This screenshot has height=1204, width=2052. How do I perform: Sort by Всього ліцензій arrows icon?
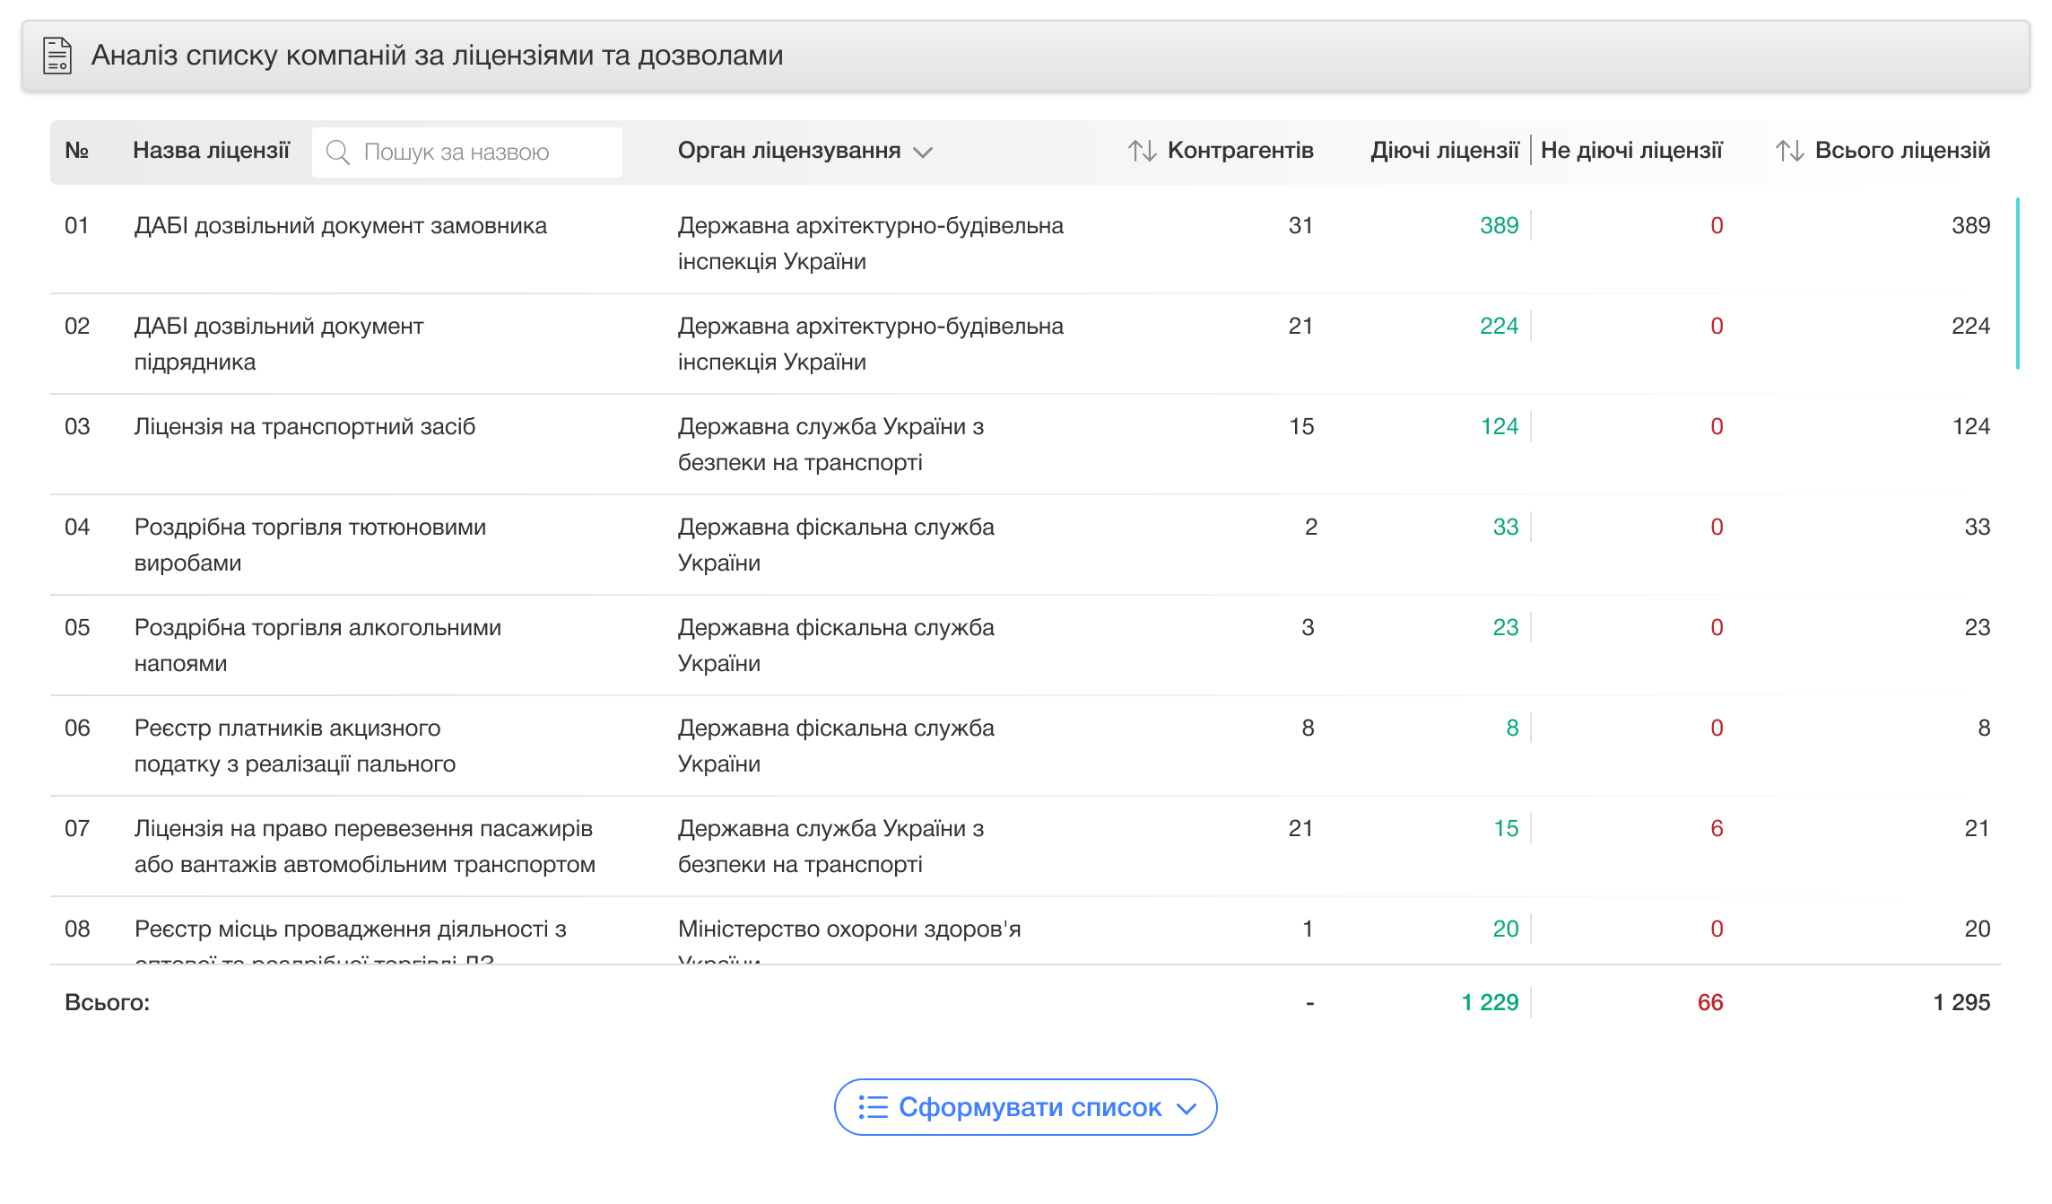click(x=1789, y=151)
